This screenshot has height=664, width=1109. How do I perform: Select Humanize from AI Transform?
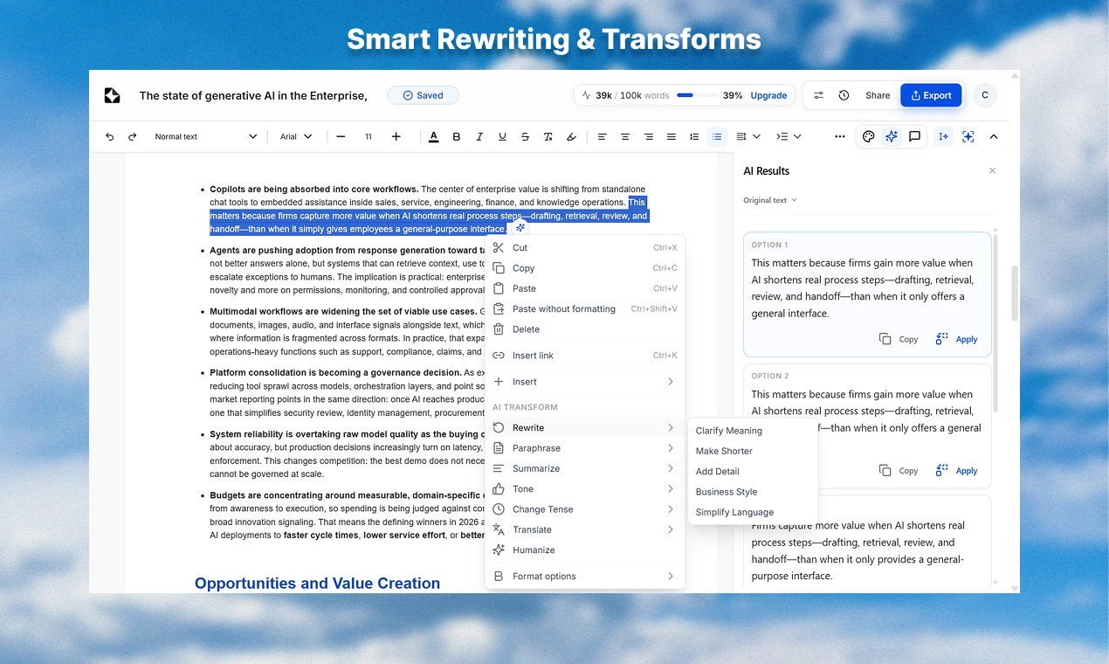click(x=585, y=550)
